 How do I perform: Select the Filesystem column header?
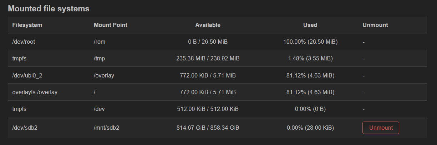click(x=27, y=25)
